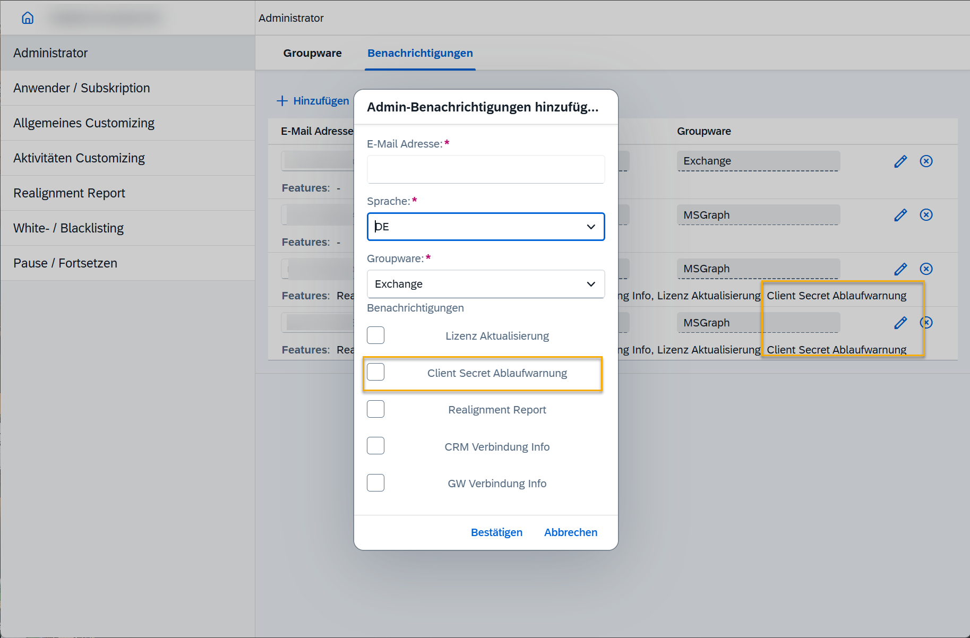Edit the first MSGraph row via pencil

pos(900,215)
